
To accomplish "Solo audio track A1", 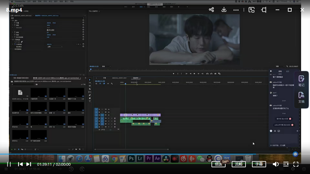I will (112, 118).
